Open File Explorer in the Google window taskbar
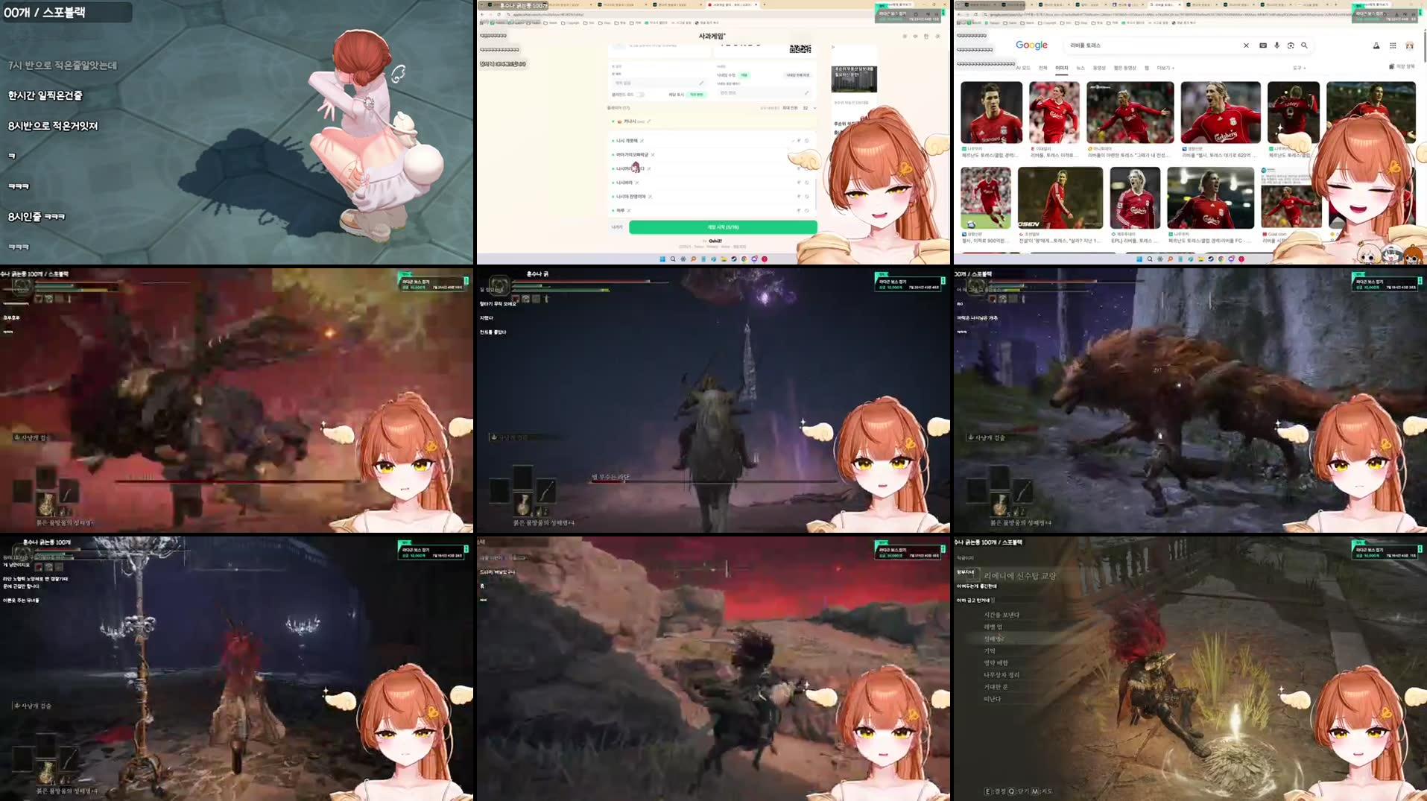 click(1200, 259)
